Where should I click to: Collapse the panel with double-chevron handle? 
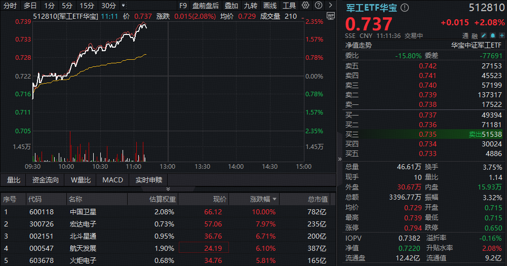tap(339, 159)
